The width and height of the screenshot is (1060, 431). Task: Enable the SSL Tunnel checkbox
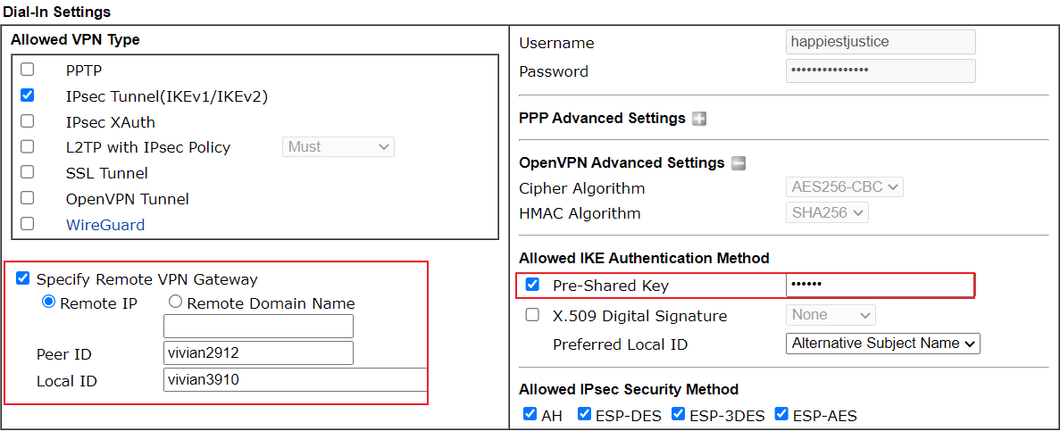[27, 172]
